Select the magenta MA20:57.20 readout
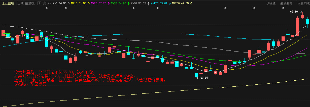Screen dimensions: 310x107 point(98,4)
